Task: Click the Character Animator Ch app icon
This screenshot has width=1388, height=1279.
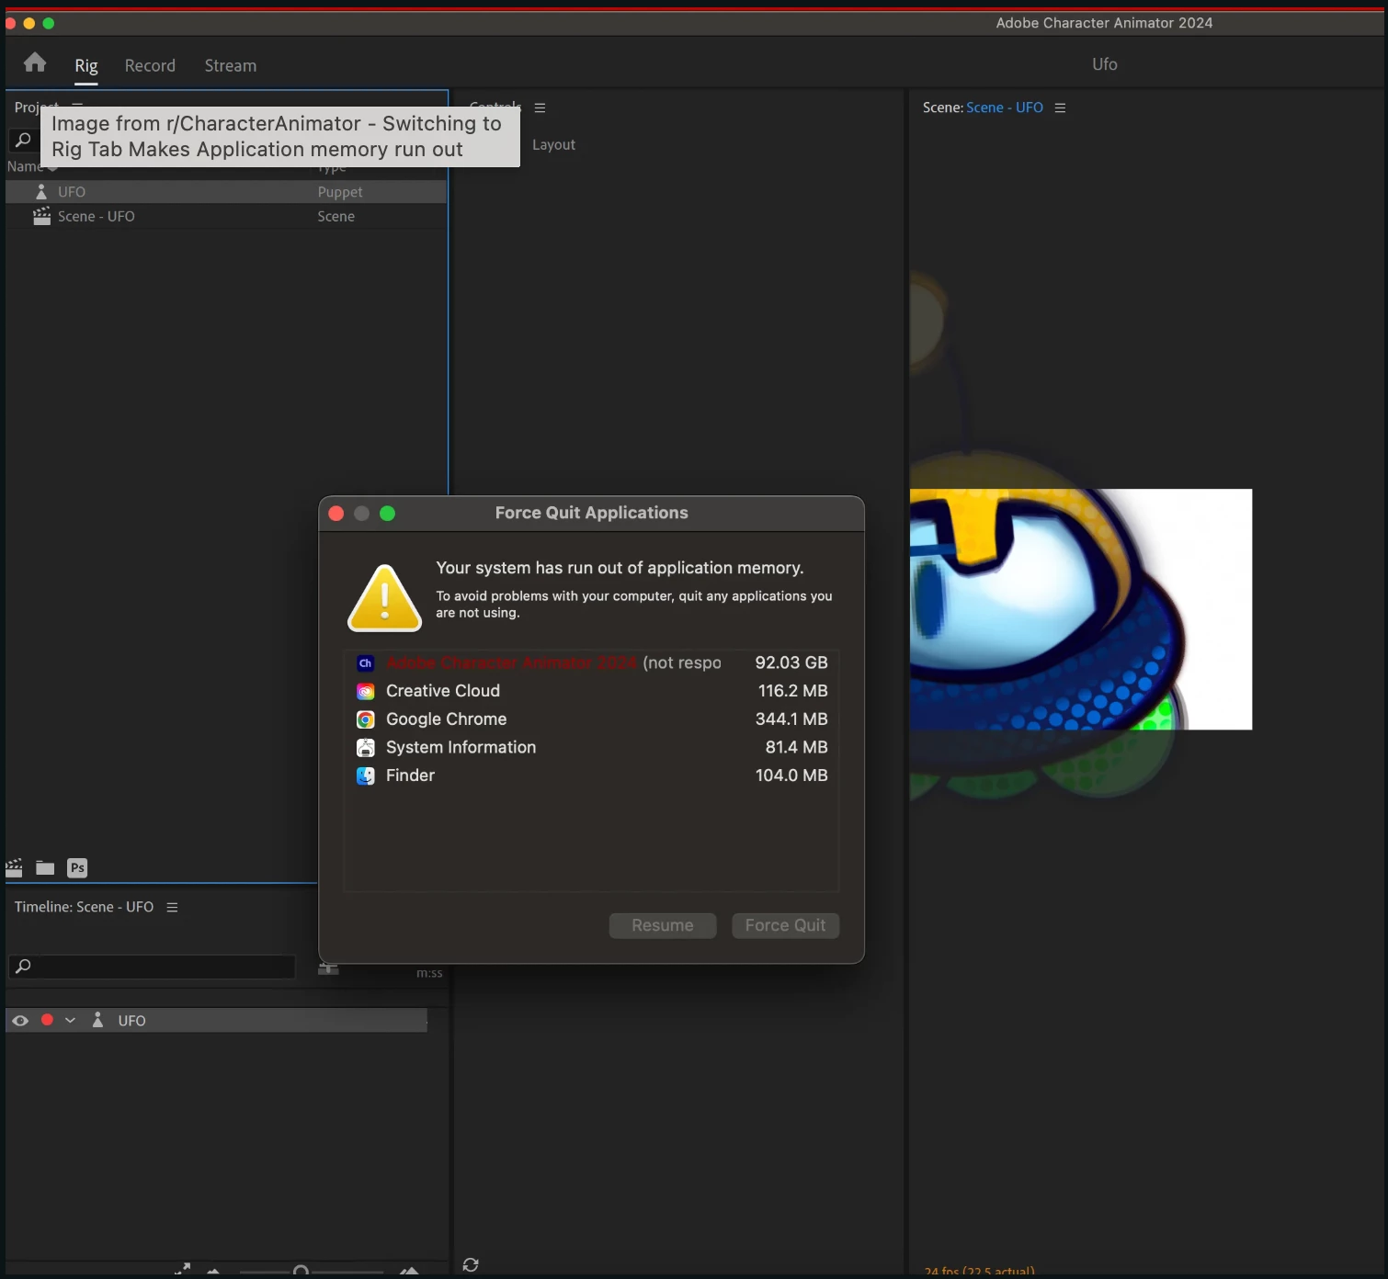Action: [366, 662]
